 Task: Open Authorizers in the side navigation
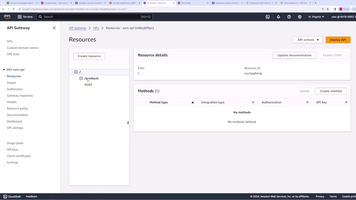[15, 89]
